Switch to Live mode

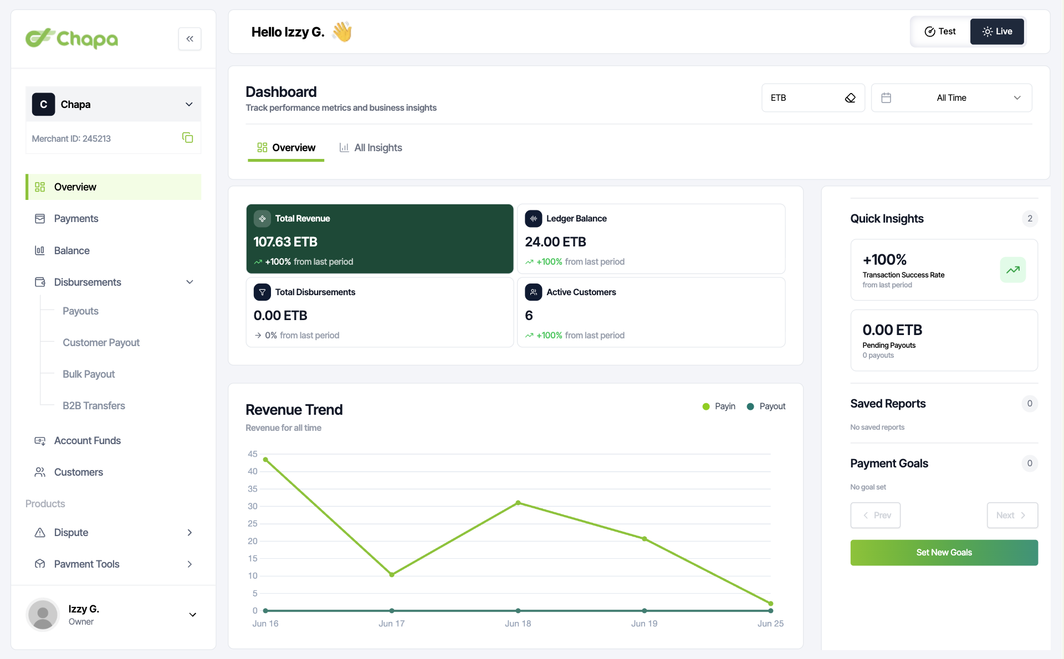click(997, 32)
